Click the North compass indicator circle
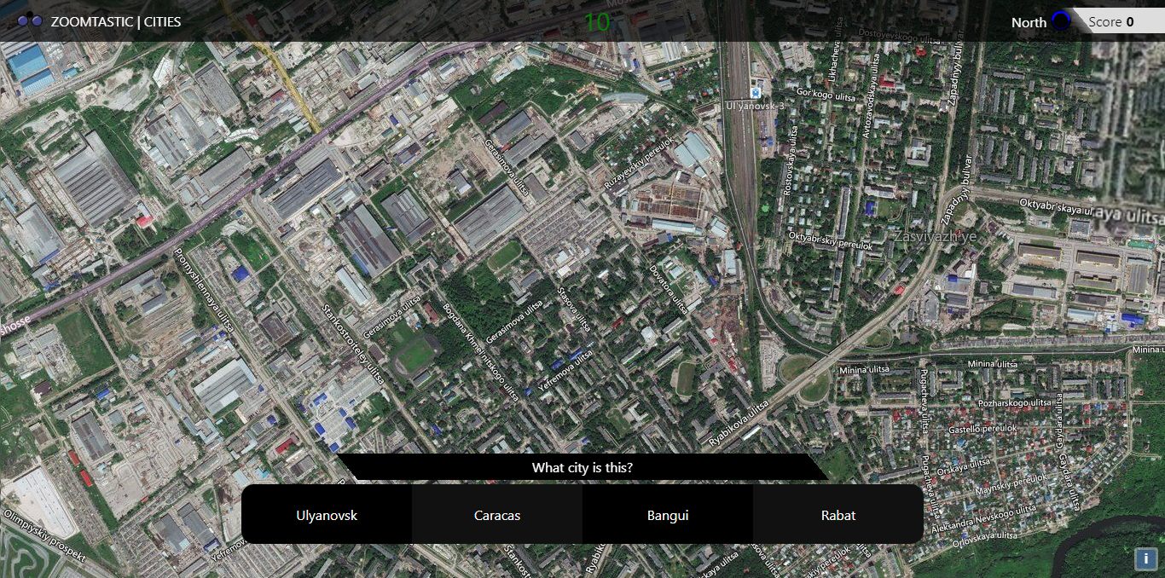This screenshot has width=1165, height=578. click(1060, 21)
